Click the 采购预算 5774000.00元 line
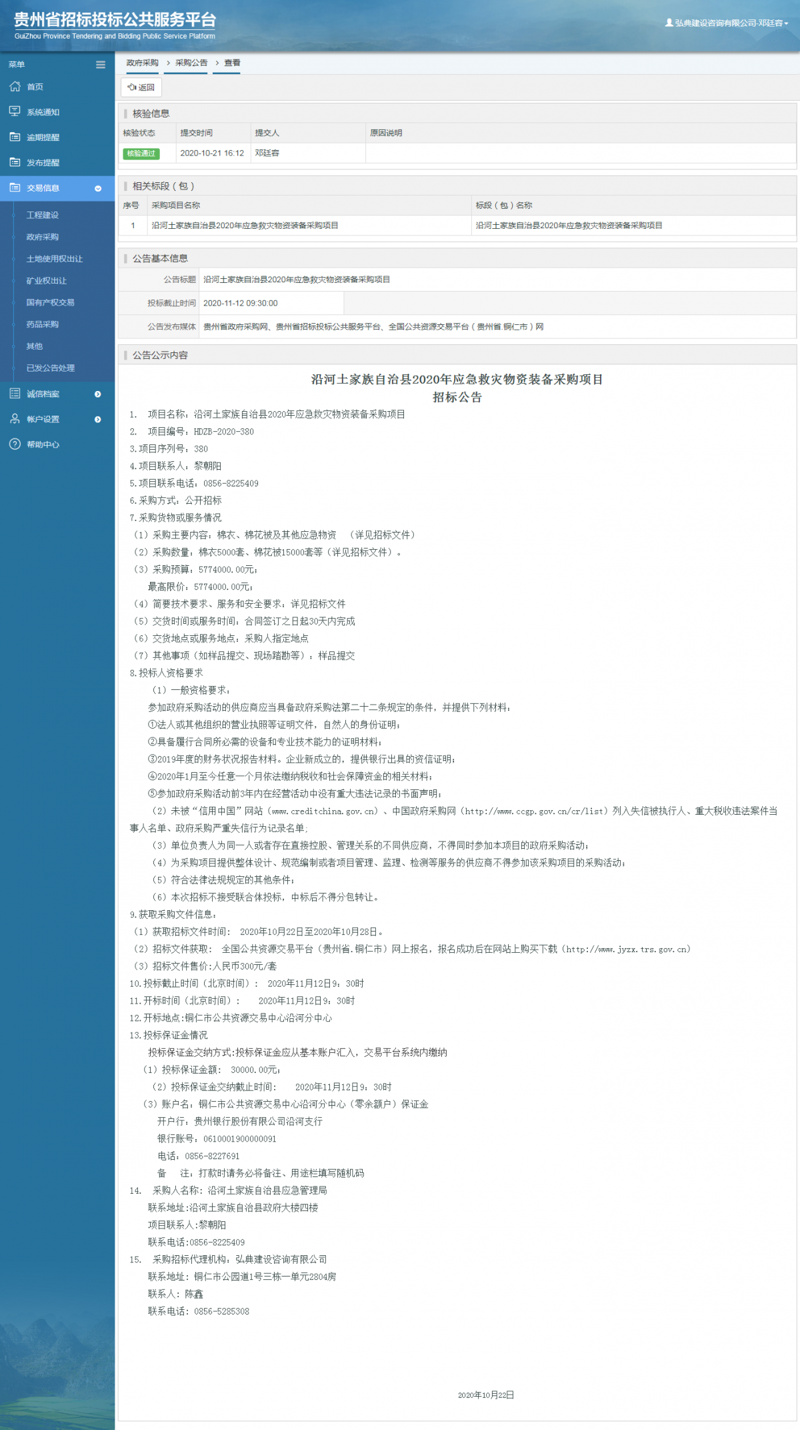800x1430 pixels. click(195, 569)
